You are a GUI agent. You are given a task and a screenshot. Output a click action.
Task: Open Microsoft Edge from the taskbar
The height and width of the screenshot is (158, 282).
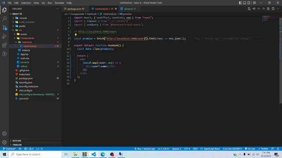[103, 154]
